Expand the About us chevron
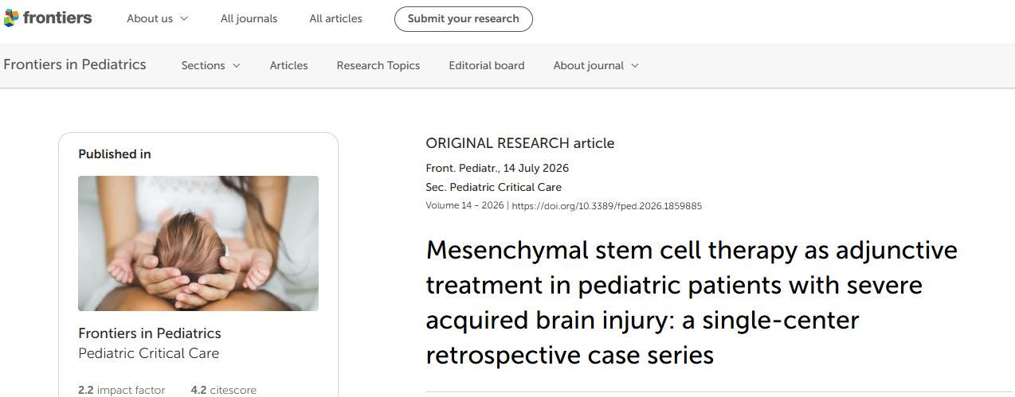1015x397 pixels. pyautogui.click(x=184, y=18)
